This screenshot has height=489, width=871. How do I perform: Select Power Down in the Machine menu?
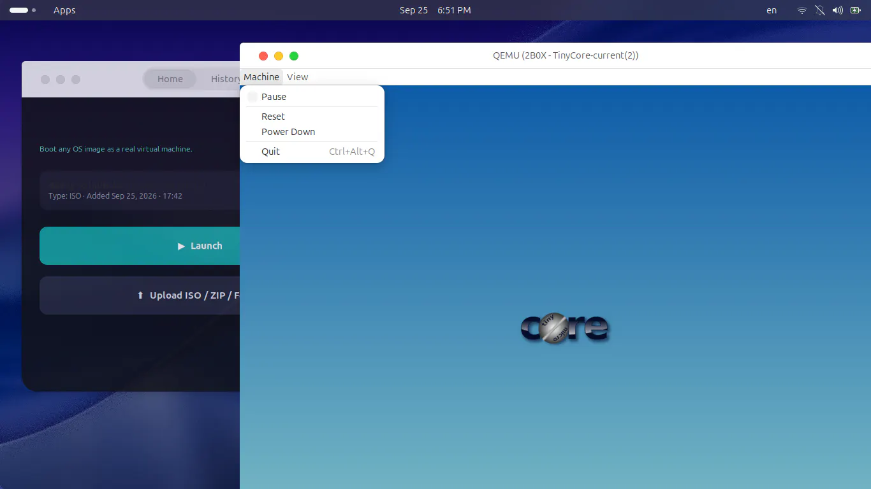click(312, 132)
